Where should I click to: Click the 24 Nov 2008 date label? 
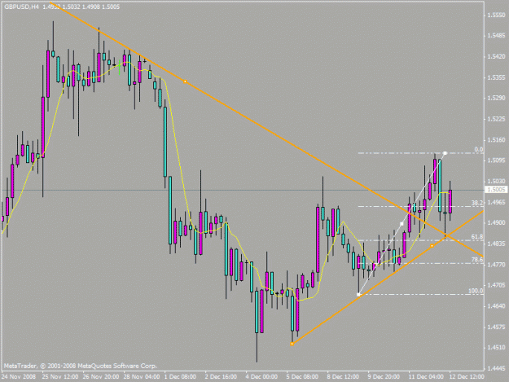click(x=18, y=377)
